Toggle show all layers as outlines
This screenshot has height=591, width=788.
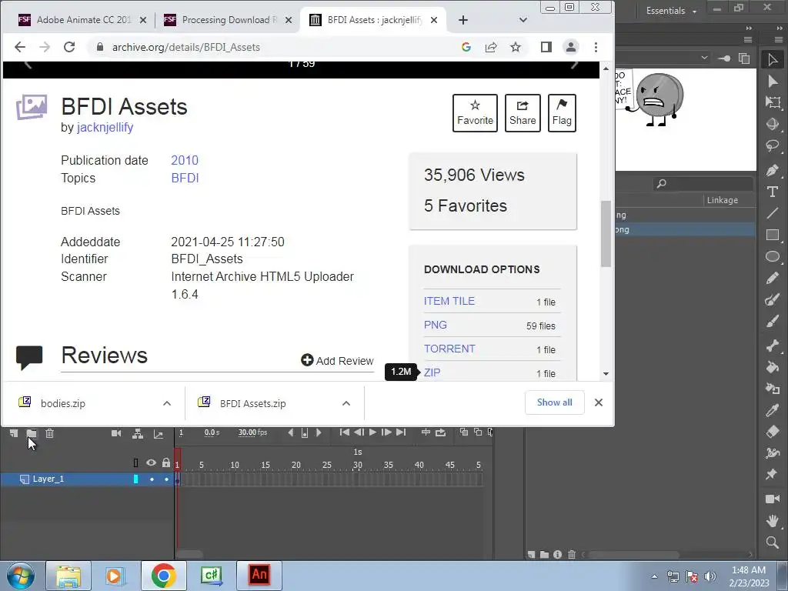(x=135, y=462)
